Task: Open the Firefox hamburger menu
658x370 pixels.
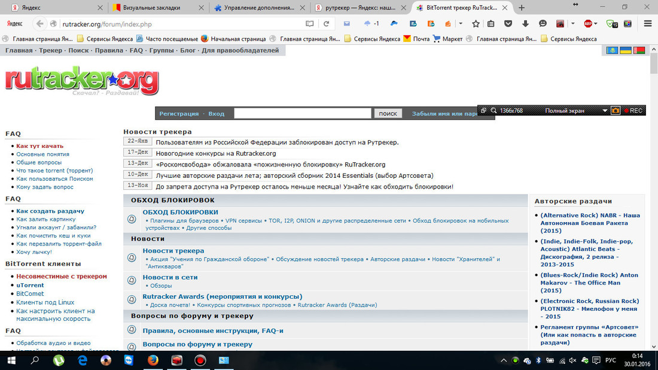Action: 648,24
